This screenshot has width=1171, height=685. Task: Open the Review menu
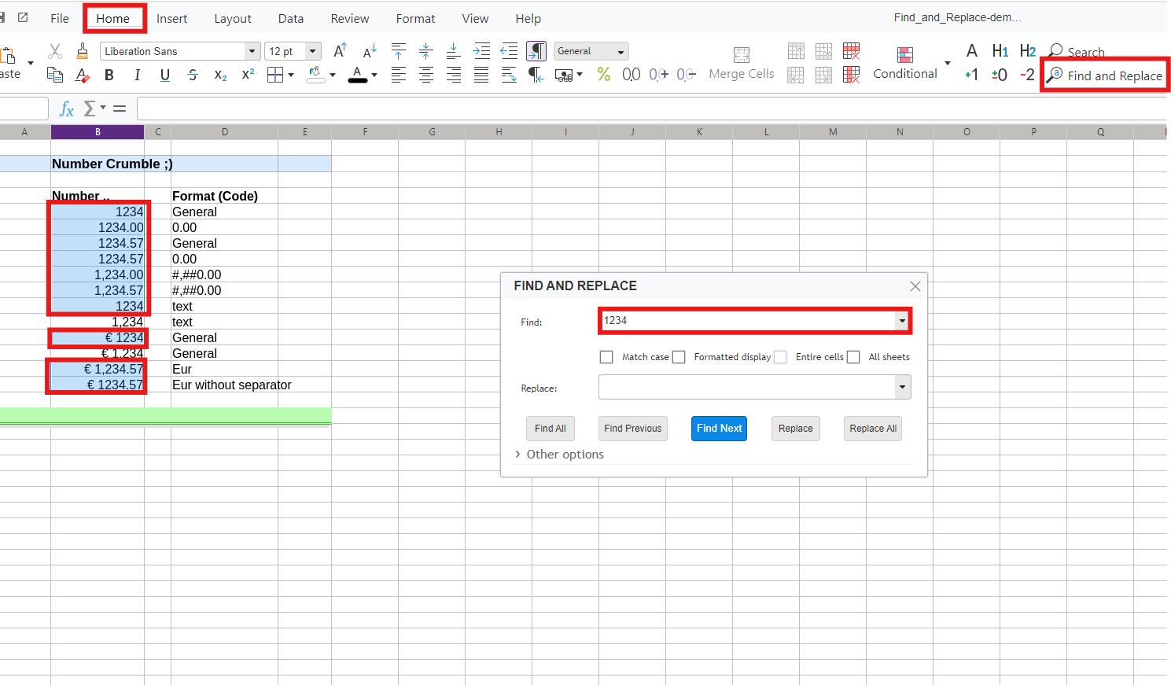point(349,18)
